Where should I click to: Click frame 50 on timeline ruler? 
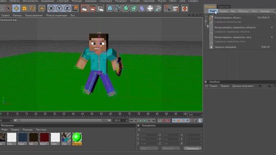tap(92, 114)
